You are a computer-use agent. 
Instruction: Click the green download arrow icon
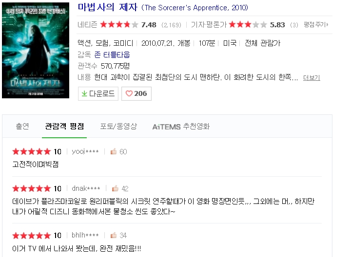click(x=84, y=93)
